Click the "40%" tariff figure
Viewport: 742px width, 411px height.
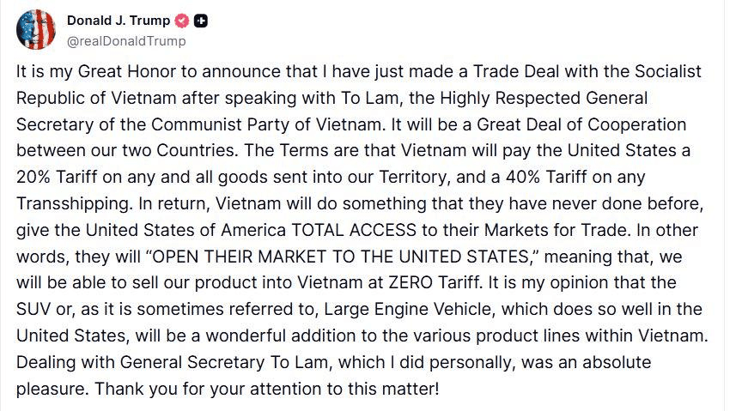tap(523, 177)
